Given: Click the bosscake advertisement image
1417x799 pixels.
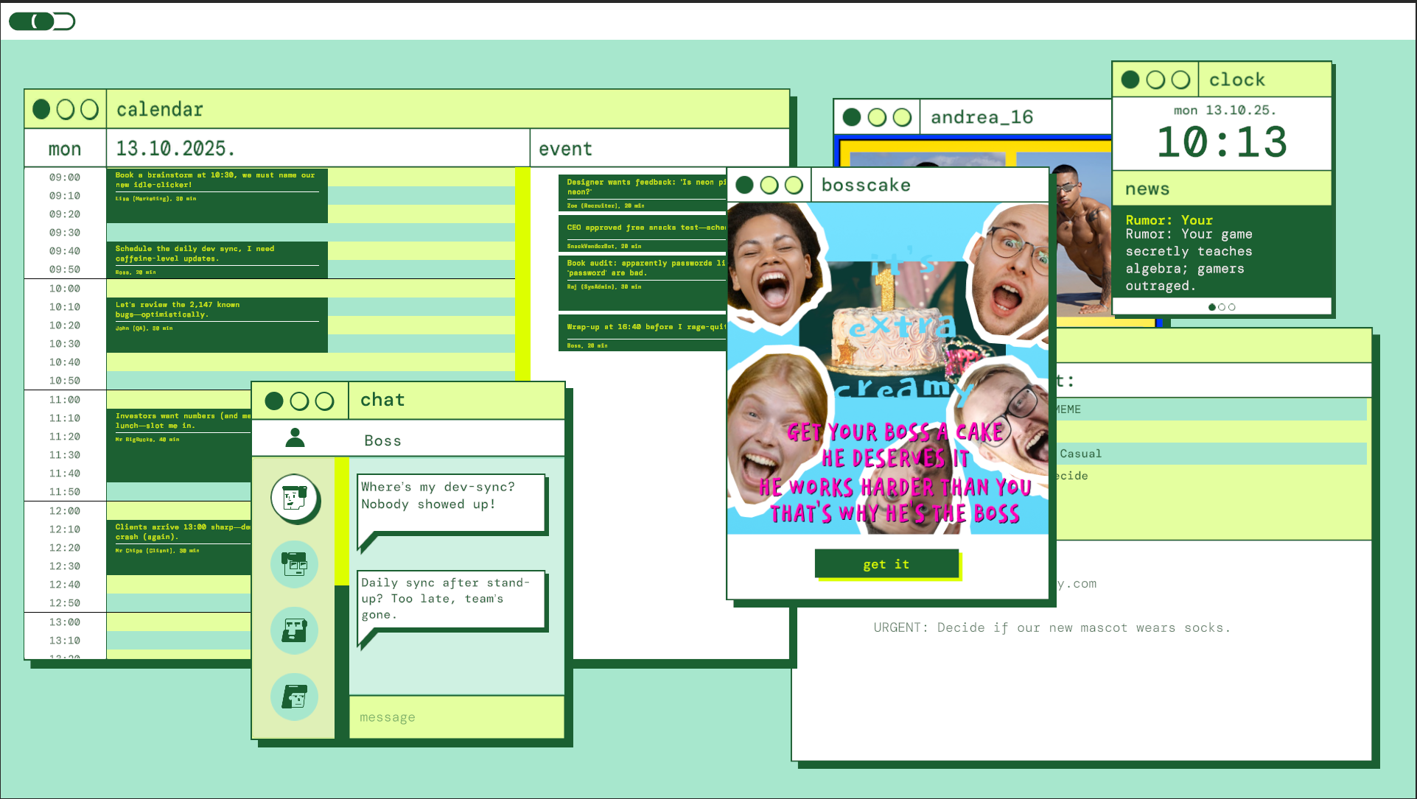Looking at the screenshot, I should pyautogui.click(x=887, y=368).
